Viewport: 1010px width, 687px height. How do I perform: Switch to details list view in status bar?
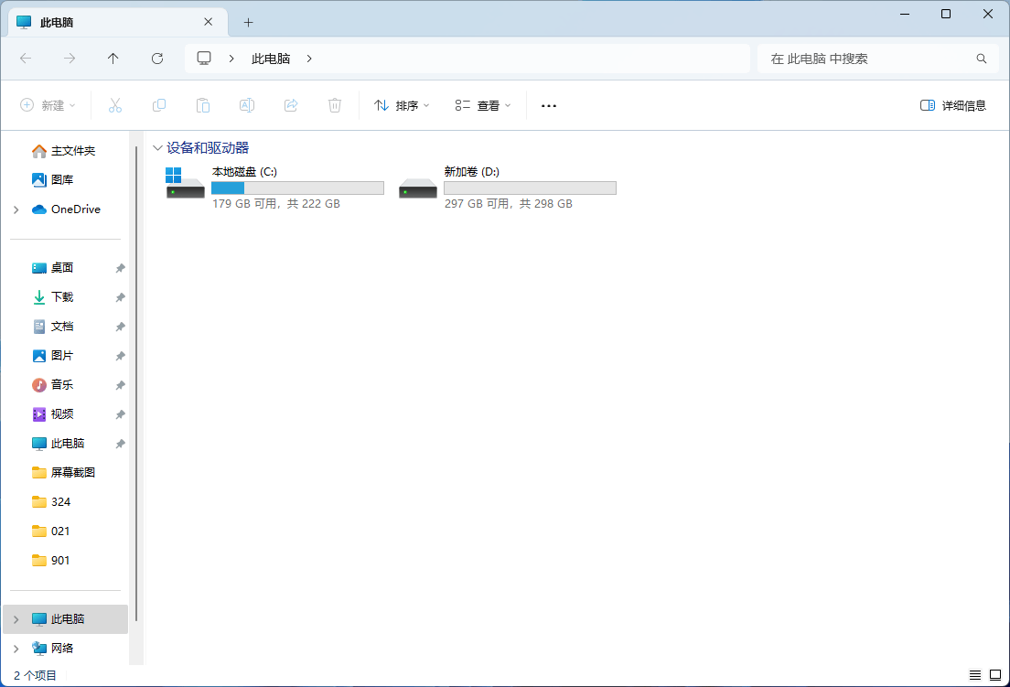975,675
